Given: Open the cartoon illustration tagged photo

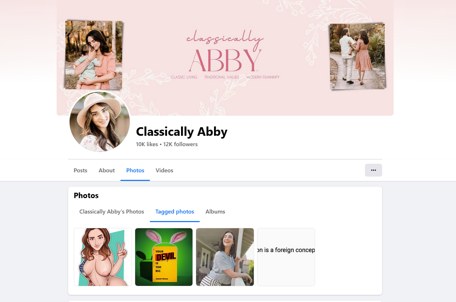Looking at the screenshot, I should [x=103, y=257].
